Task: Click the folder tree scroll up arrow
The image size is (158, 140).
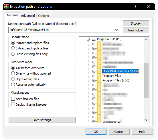Action: point(146,39)
